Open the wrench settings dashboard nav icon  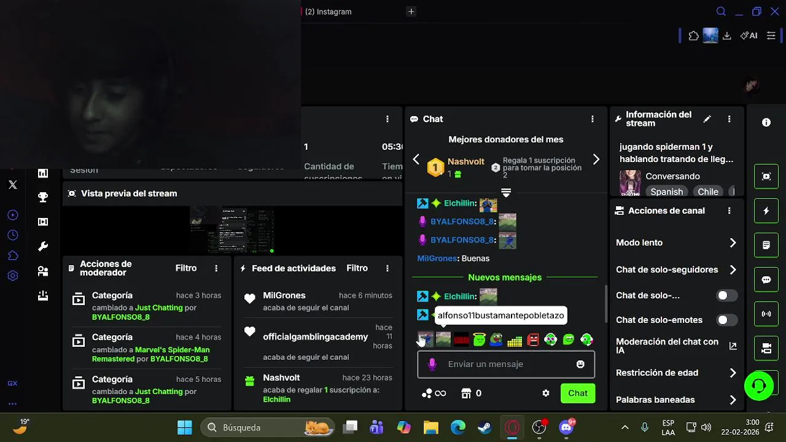pyautogui.click(x=43, y=246)
